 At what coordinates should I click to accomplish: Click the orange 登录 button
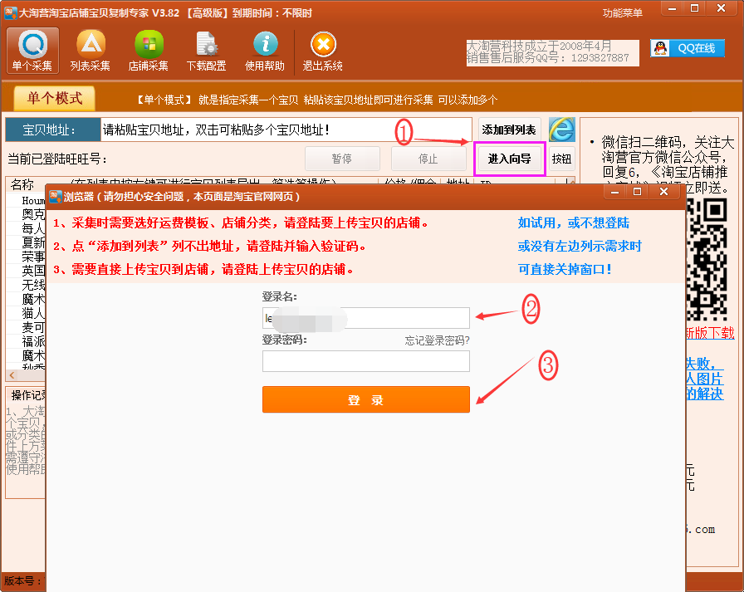click(x=366, y=399)
